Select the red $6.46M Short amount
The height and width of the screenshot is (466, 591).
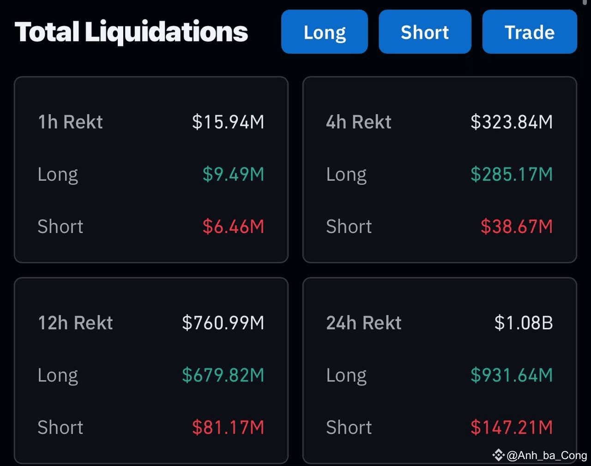(235, 227)
